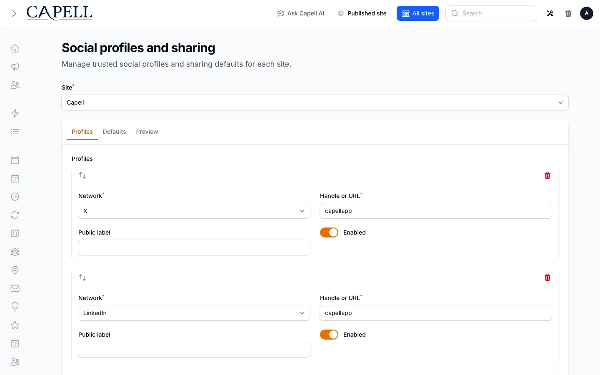
Task: Click the Capell logo
Action: pyautogui.click(x=59, y=13)
